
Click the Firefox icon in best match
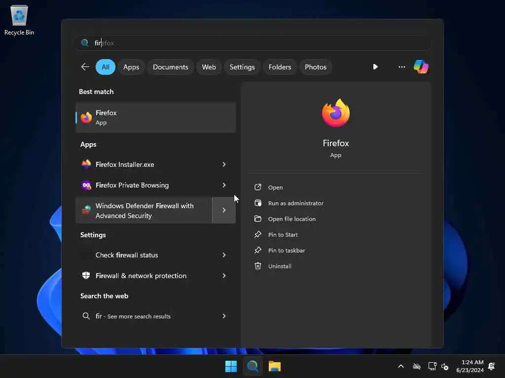click(86, 118)
